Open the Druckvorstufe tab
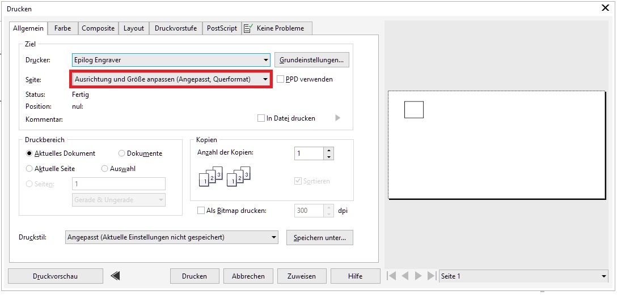The width and height of the screenshot is (617, 295). pos(175,28)
